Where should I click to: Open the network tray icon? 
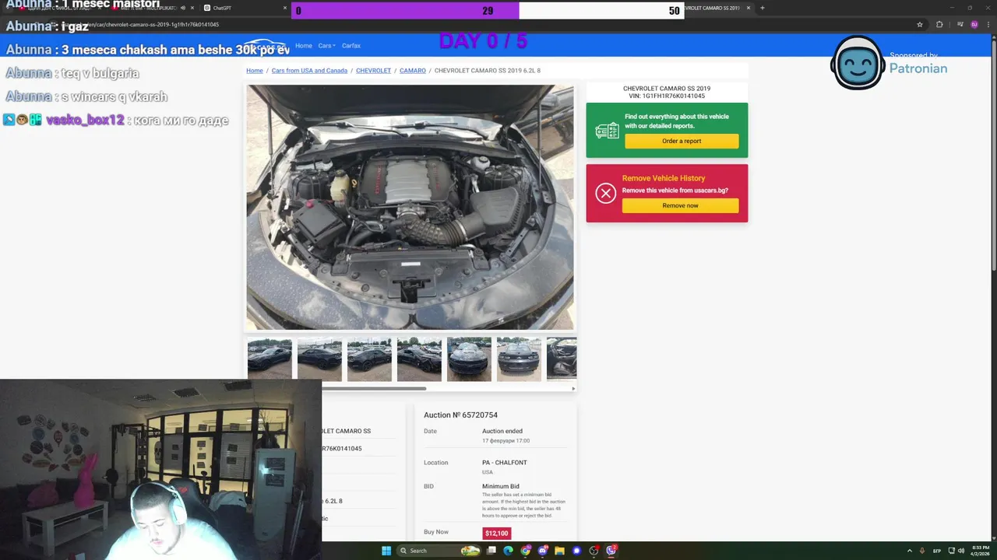pos(951,551)
